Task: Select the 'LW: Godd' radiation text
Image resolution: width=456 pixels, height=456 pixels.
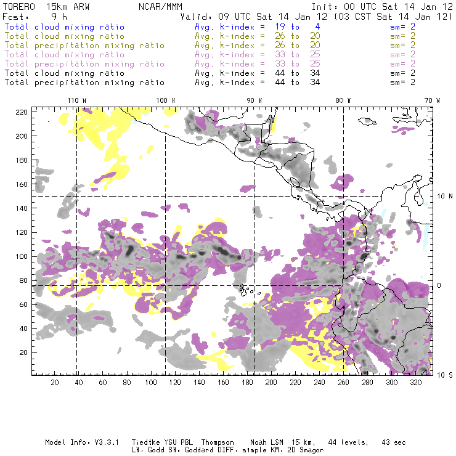Action: click(148, 450)
